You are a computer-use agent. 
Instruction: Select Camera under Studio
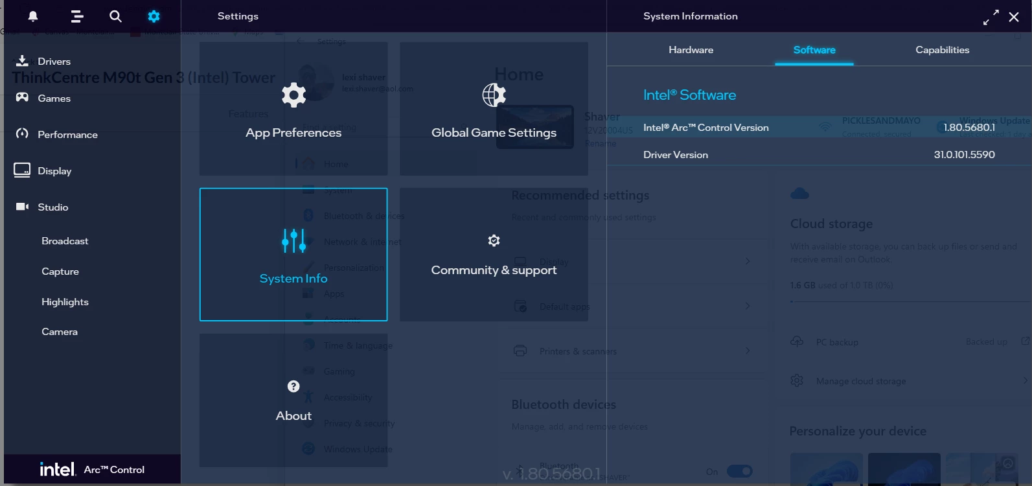pyautogui.click(x=60, y=332)
